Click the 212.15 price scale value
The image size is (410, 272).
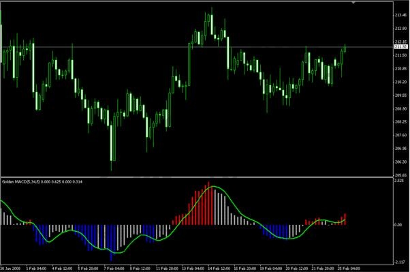point(401,42)
